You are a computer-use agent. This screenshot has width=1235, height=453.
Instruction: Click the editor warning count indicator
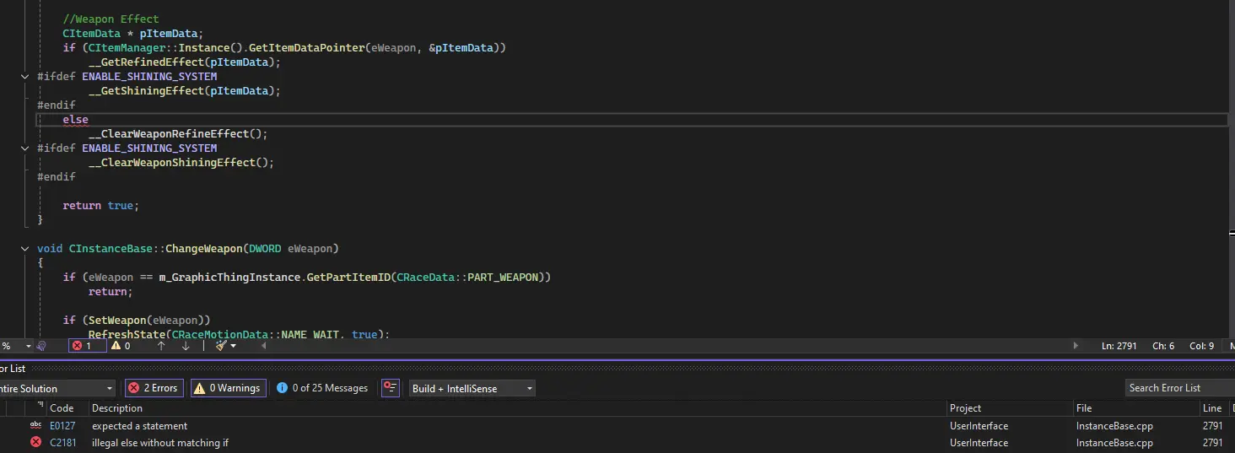pos(121,346)
